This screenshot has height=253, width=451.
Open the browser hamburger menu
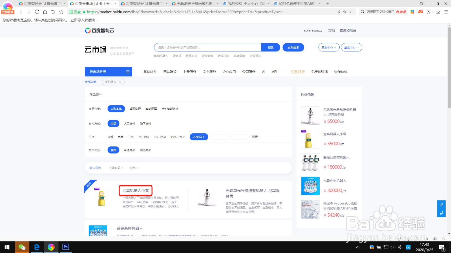[446, 12]
